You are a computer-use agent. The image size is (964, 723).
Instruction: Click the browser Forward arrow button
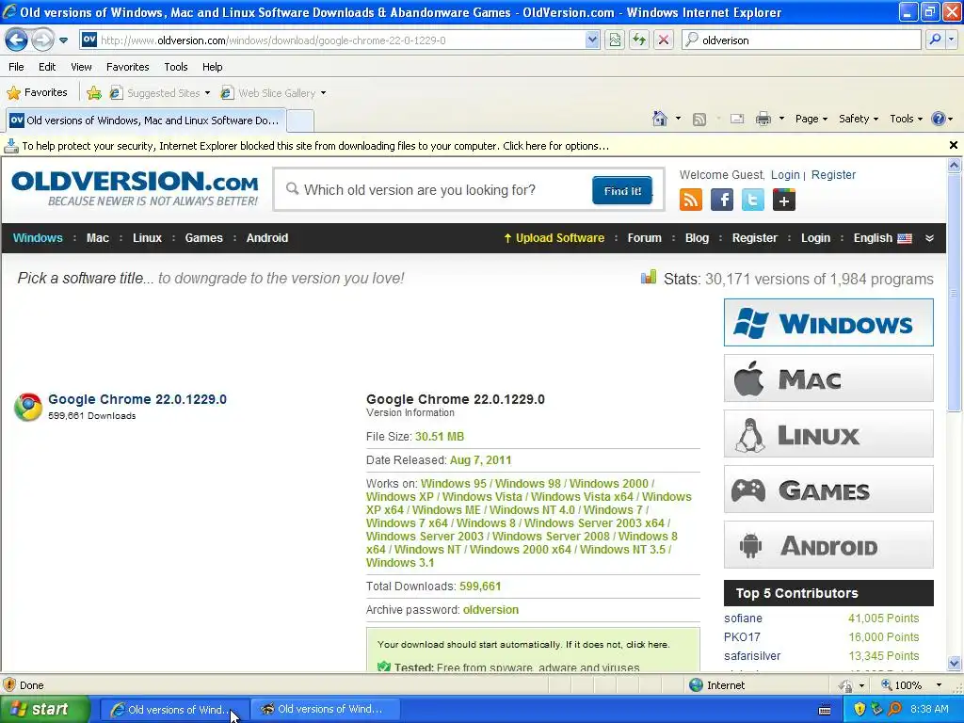point(42,40)
